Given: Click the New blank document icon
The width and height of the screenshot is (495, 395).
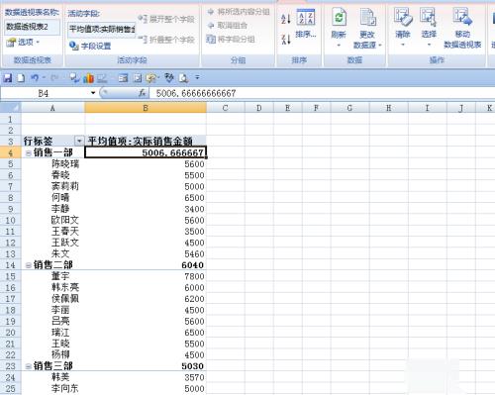Looking at the screenshot, I should pos(21,78).
